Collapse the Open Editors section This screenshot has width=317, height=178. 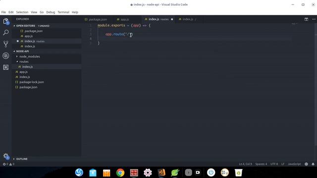tap(25, 26)
